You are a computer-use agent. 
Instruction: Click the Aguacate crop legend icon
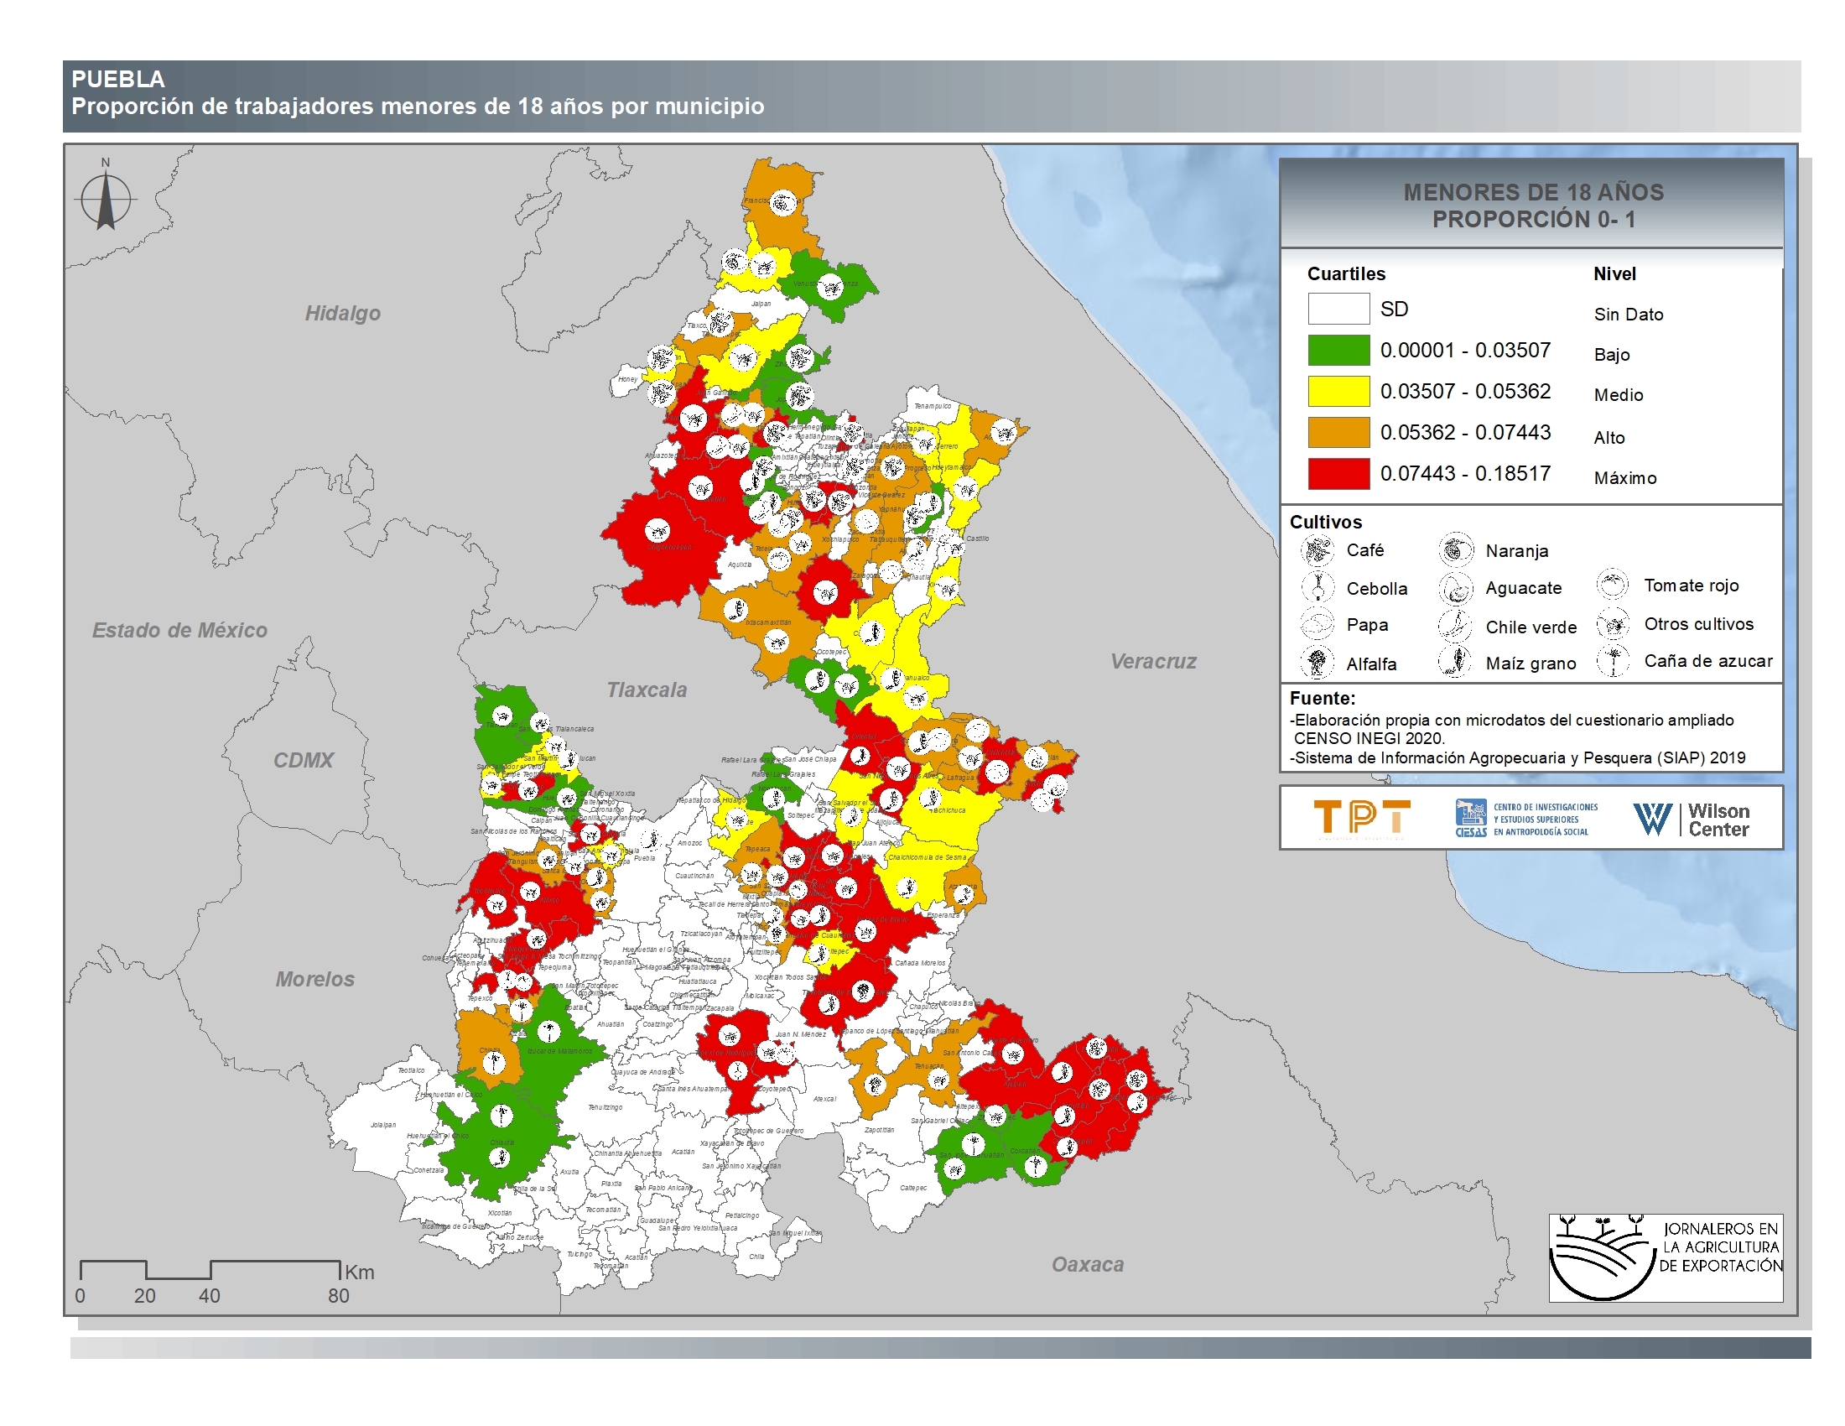click(x=1456, y=588)
